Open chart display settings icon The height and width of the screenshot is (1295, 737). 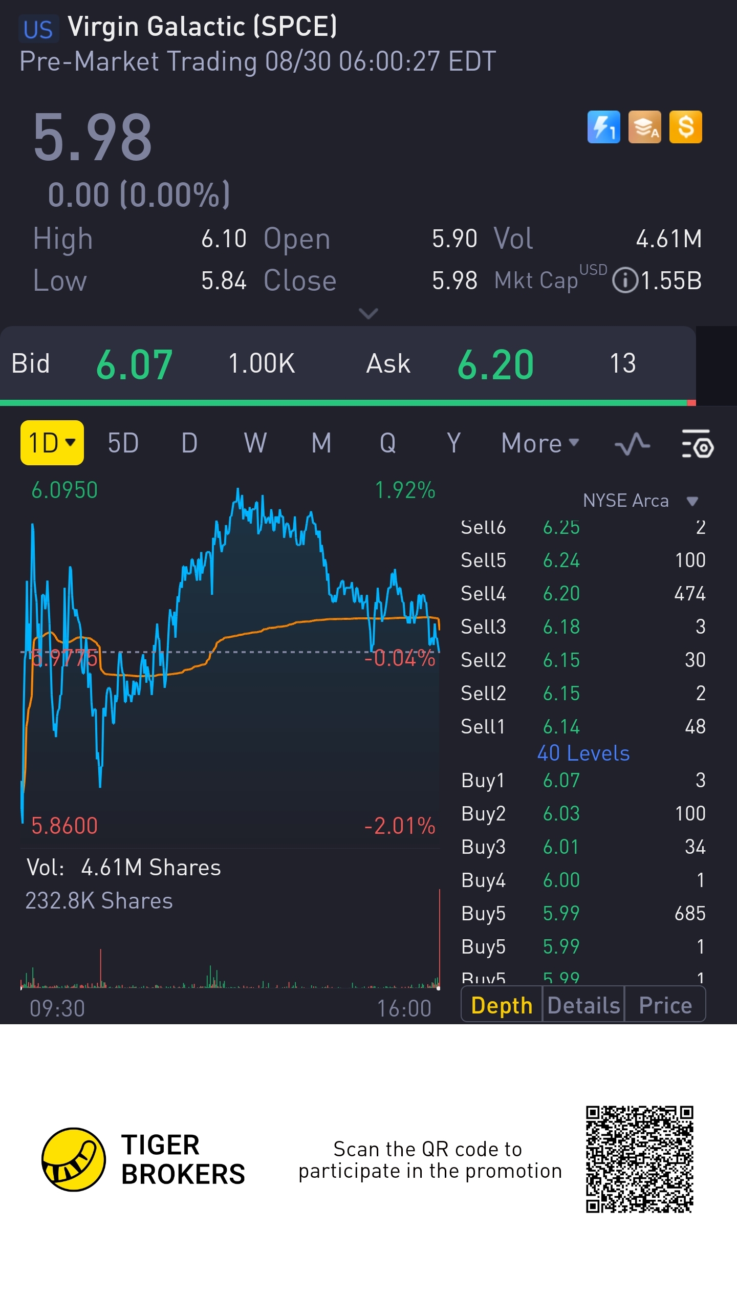[x=698, y=443]
